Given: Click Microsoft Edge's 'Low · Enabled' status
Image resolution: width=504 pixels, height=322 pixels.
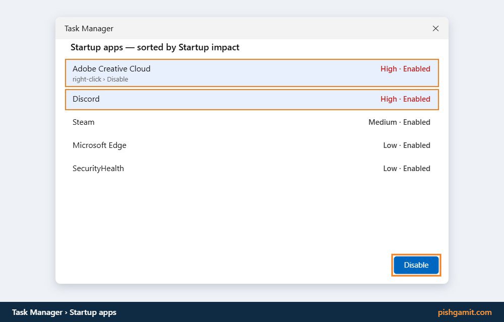Looking at the screenshot, I should point(407,145).
